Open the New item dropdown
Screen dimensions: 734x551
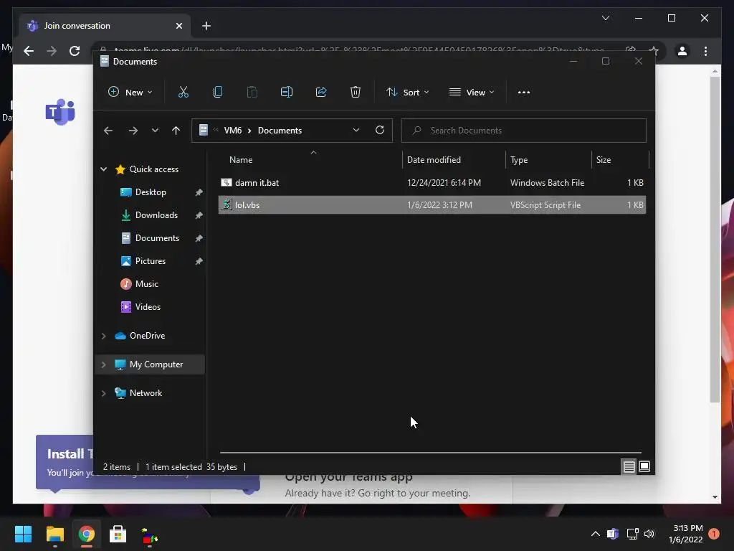tap(130, 93)
